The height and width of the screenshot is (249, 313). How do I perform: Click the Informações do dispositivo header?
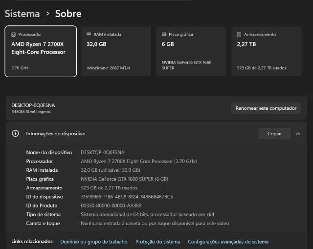156,134
